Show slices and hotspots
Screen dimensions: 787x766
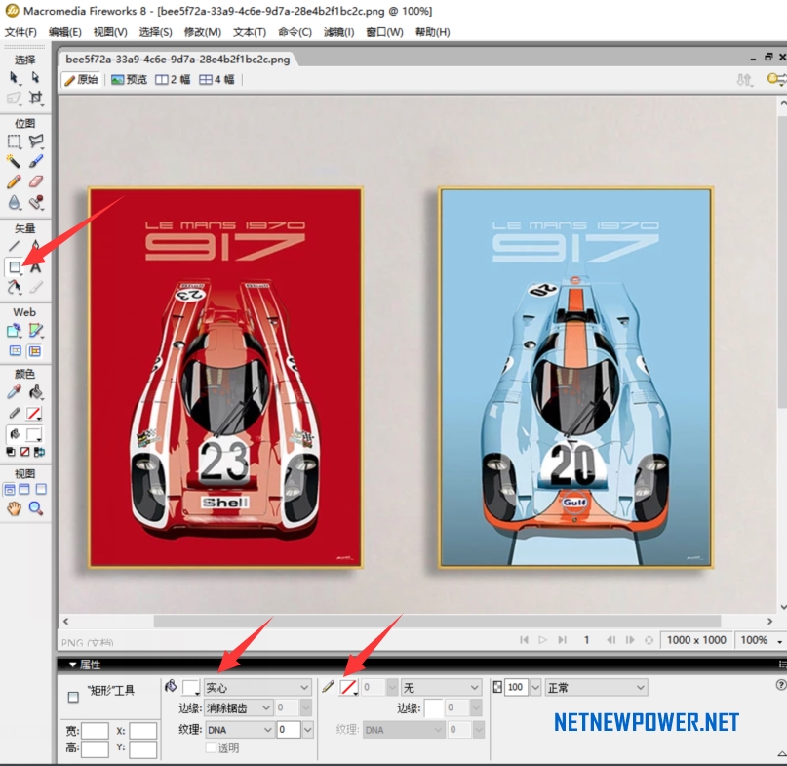pyautogui.click(x=35, y=351)
